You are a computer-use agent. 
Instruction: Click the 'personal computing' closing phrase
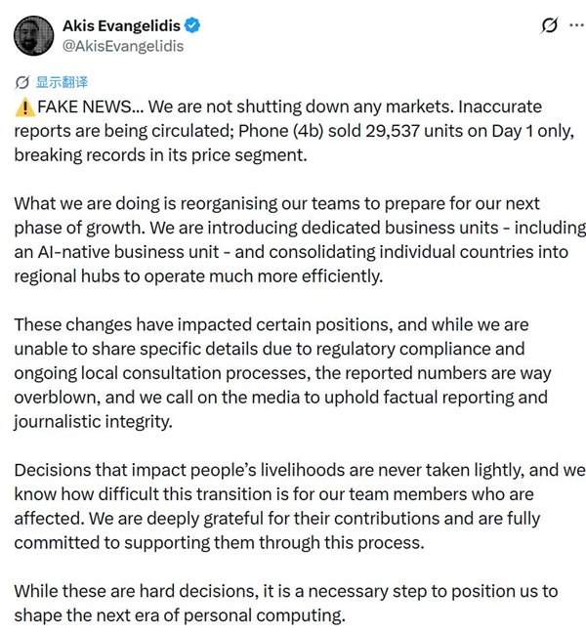(265, 615)
